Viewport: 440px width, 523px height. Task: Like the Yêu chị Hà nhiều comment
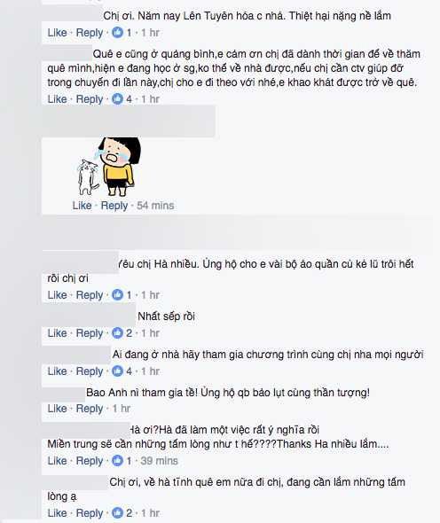click(57, 294)
